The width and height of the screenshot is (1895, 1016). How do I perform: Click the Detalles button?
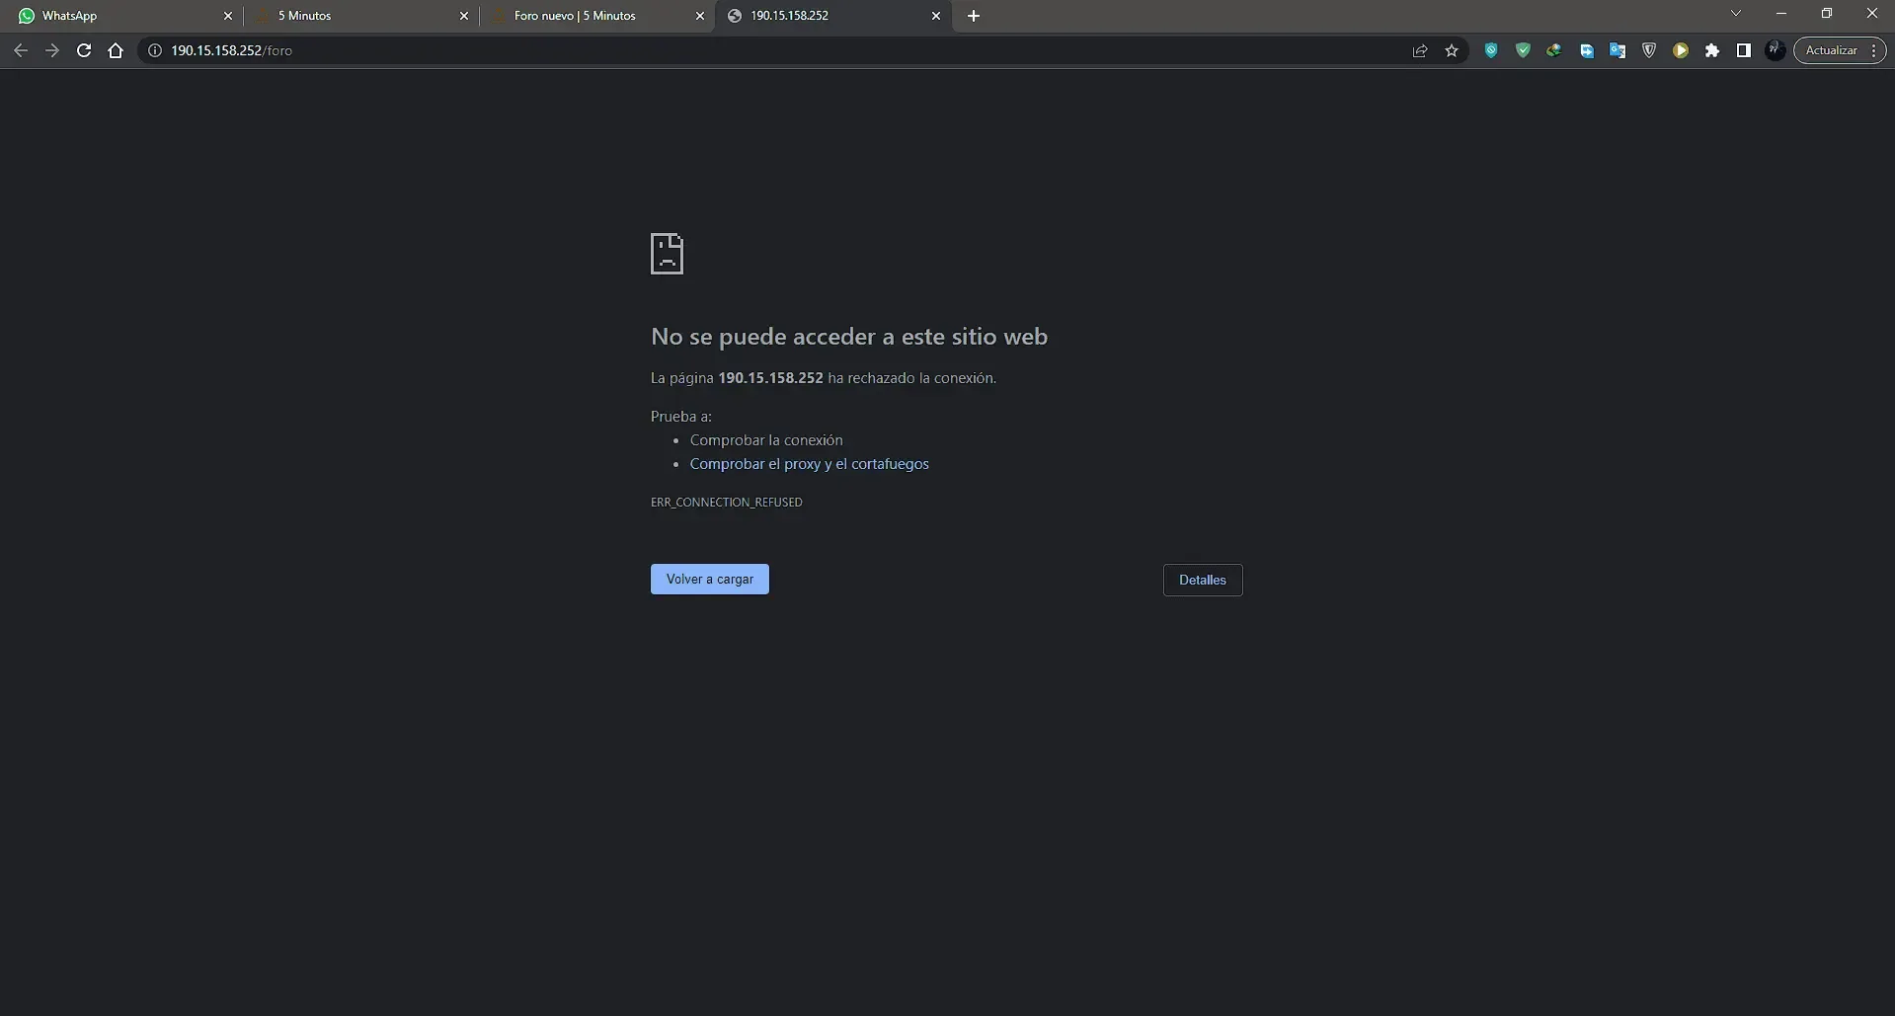click(x=1203, y=581)
